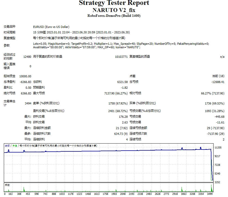
Task: Click the Lots=0.05 parameters line
Action: pos(121,44)
